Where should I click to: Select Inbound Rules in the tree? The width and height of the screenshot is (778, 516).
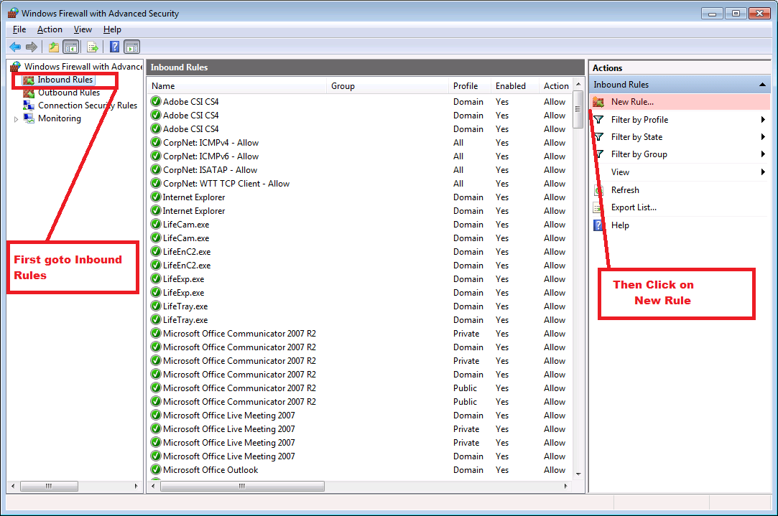click(65, 80)
